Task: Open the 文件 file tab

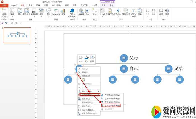Action: point(4,5)
